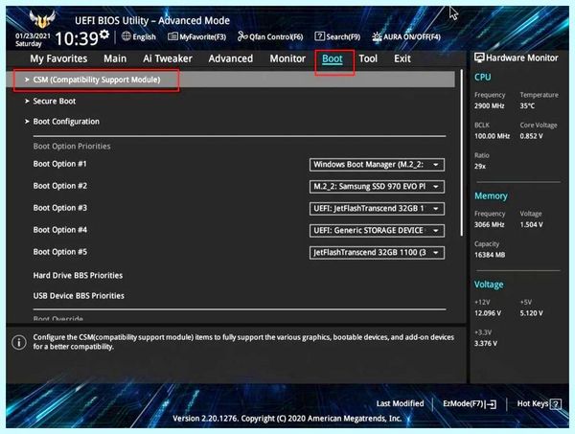Click the memory voltage 1.504 V
This screenshot has width=575, height=434.
coord(531,225)
